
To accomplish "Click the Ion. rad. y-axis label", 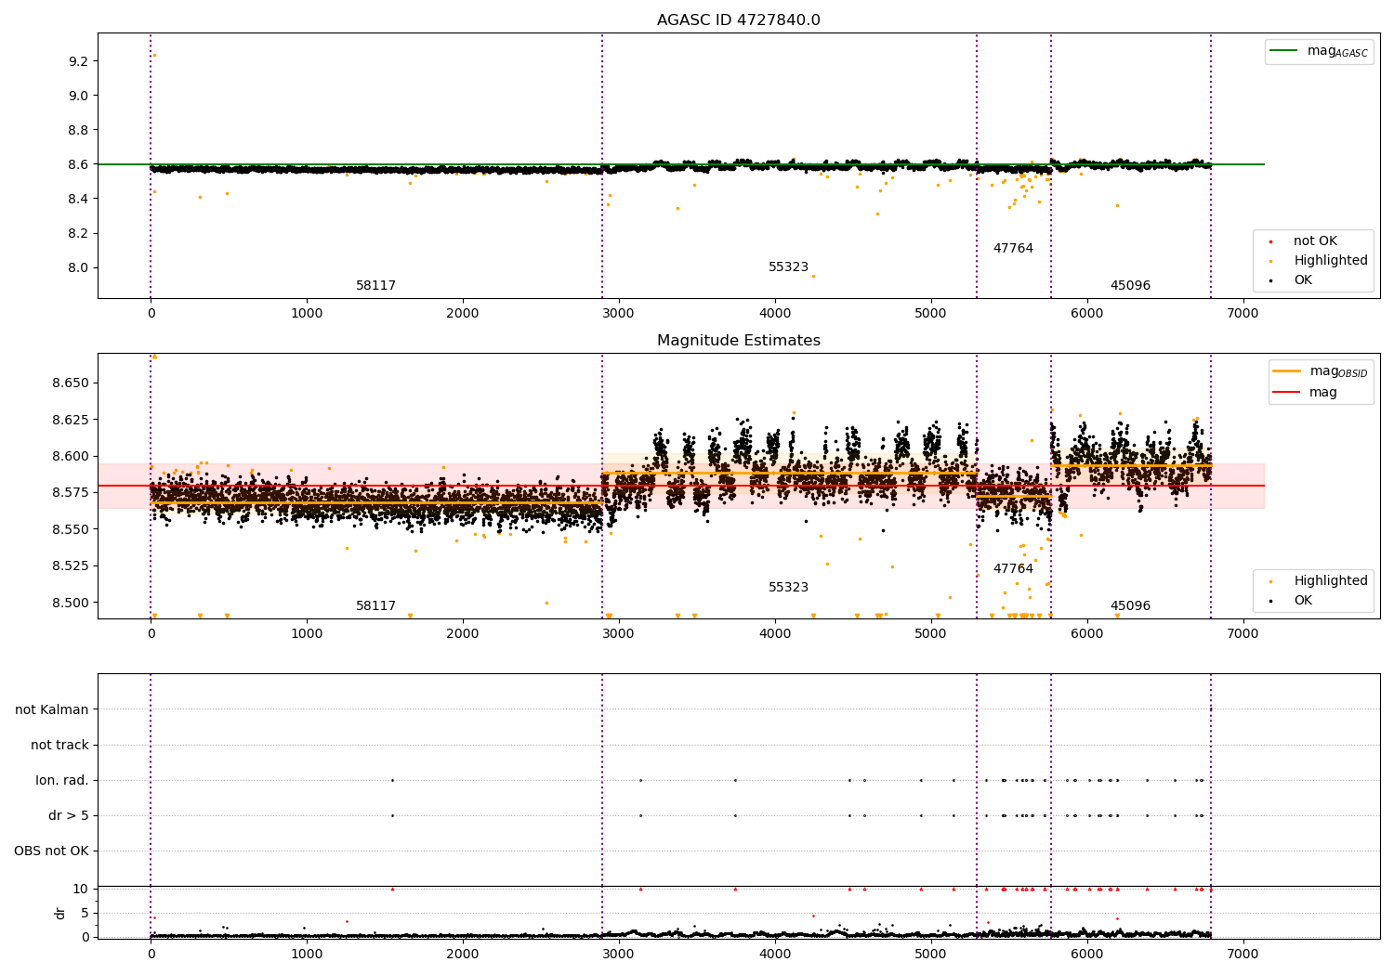I will (x=62, y=781).
